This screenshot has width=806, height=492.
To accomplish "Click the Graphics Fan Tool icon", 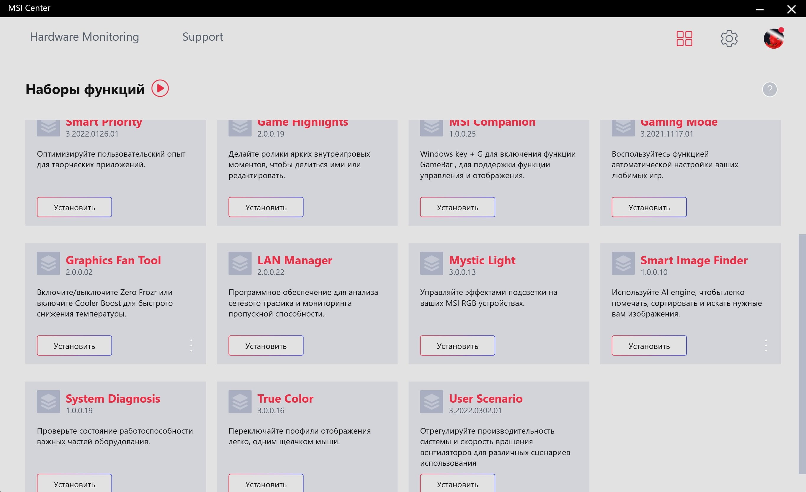I will tap(48, 263).
